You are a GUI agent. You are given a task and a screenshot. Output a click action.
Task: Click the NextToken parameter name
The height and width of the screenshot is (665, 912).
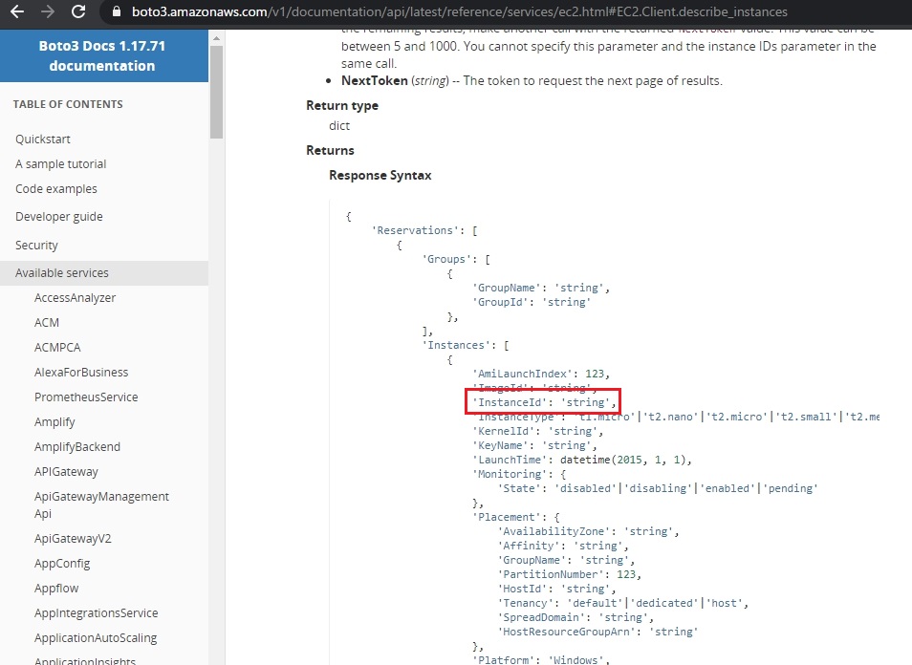[375, 80]
